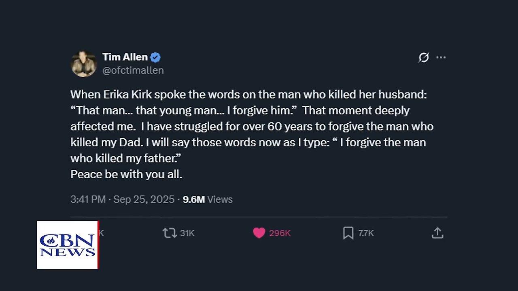The height and width of the screenshot is (291, 518).
Task: Click the Sep 25, 2025 date
Action: pos(144,199)
